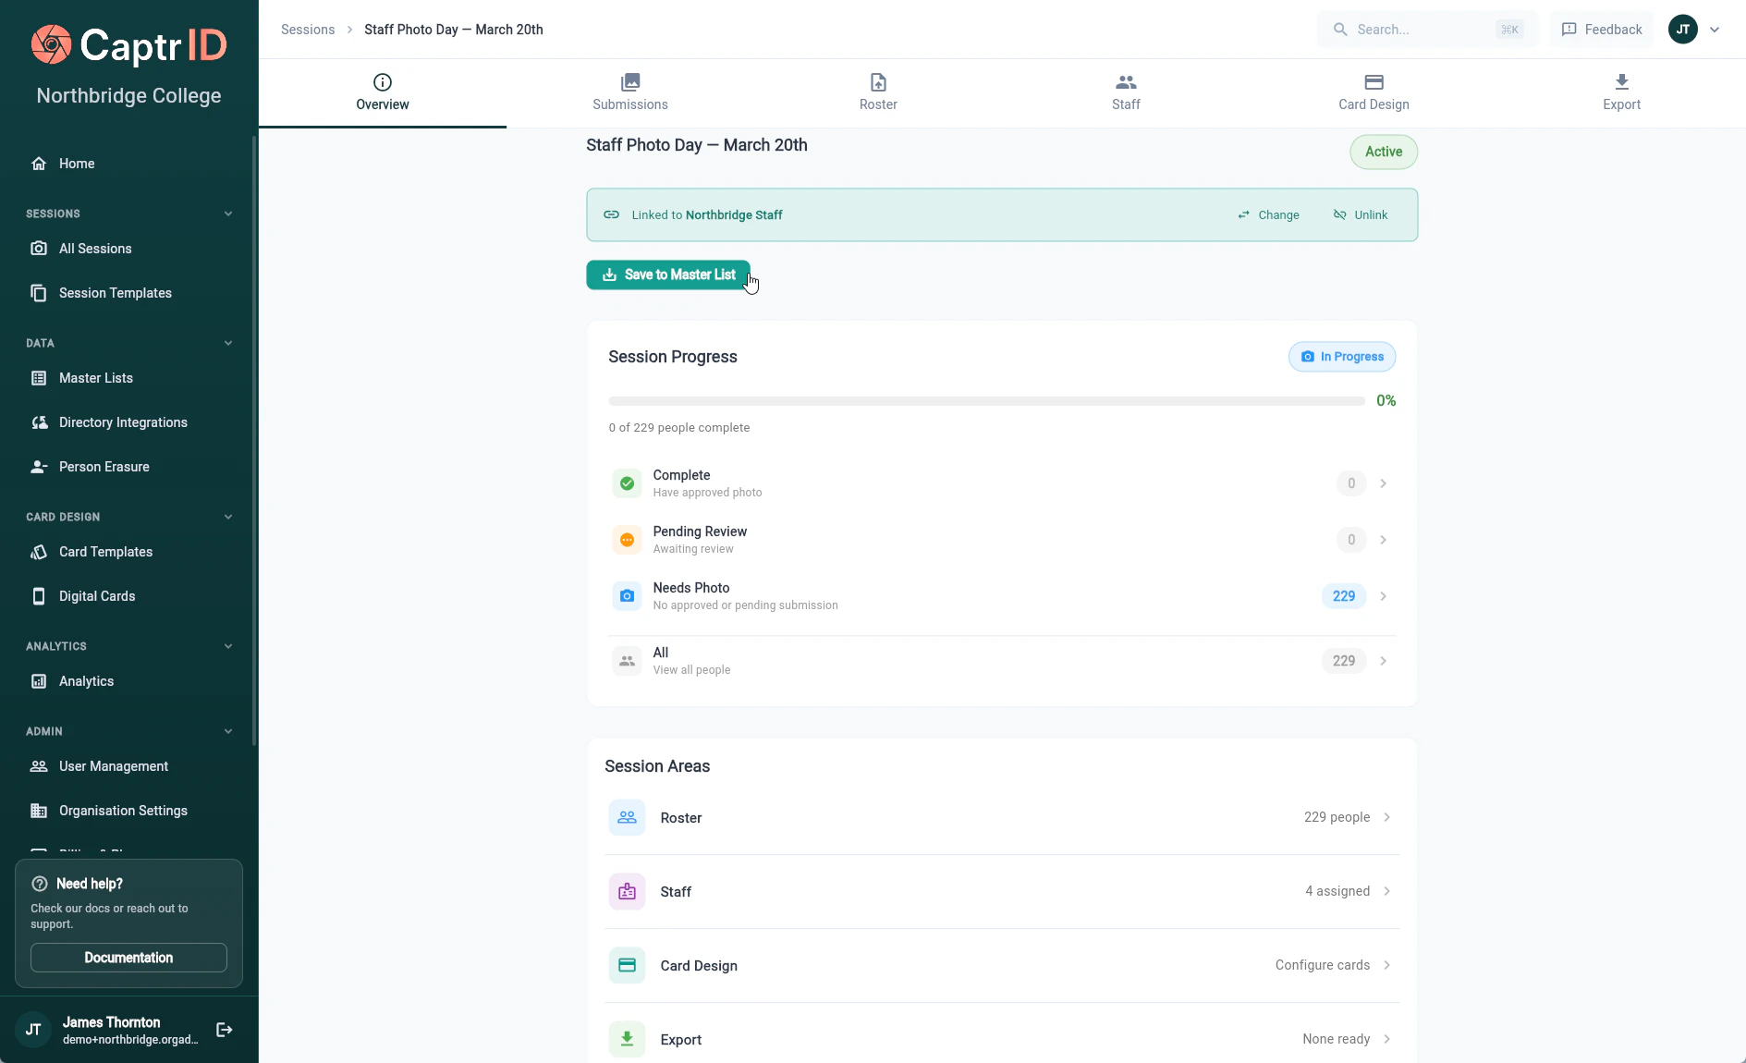Click the Export area download icon
Screen dimensions: 1746x1063
tap(627, 1039)
